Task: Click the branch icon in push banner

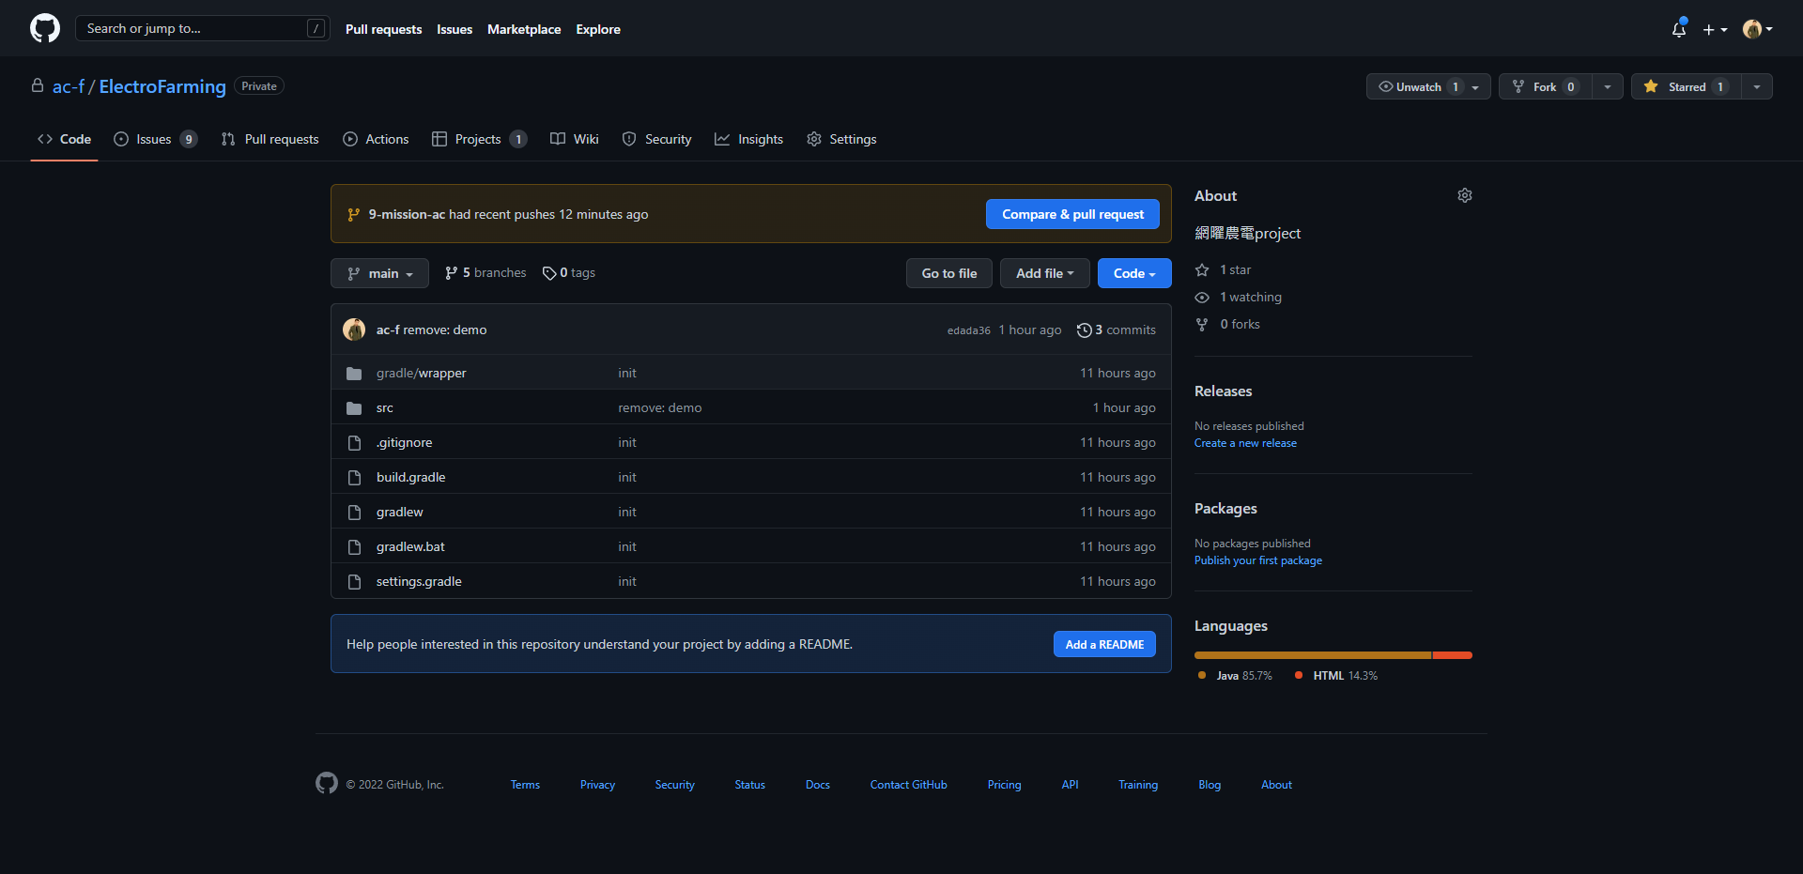Action: click(353, 215)
